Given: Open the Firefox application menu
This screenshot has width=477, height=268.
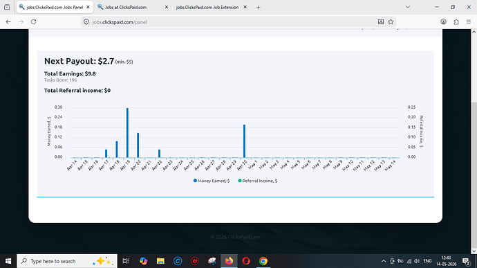Looking at the screenshot, I should click(469, 21).
